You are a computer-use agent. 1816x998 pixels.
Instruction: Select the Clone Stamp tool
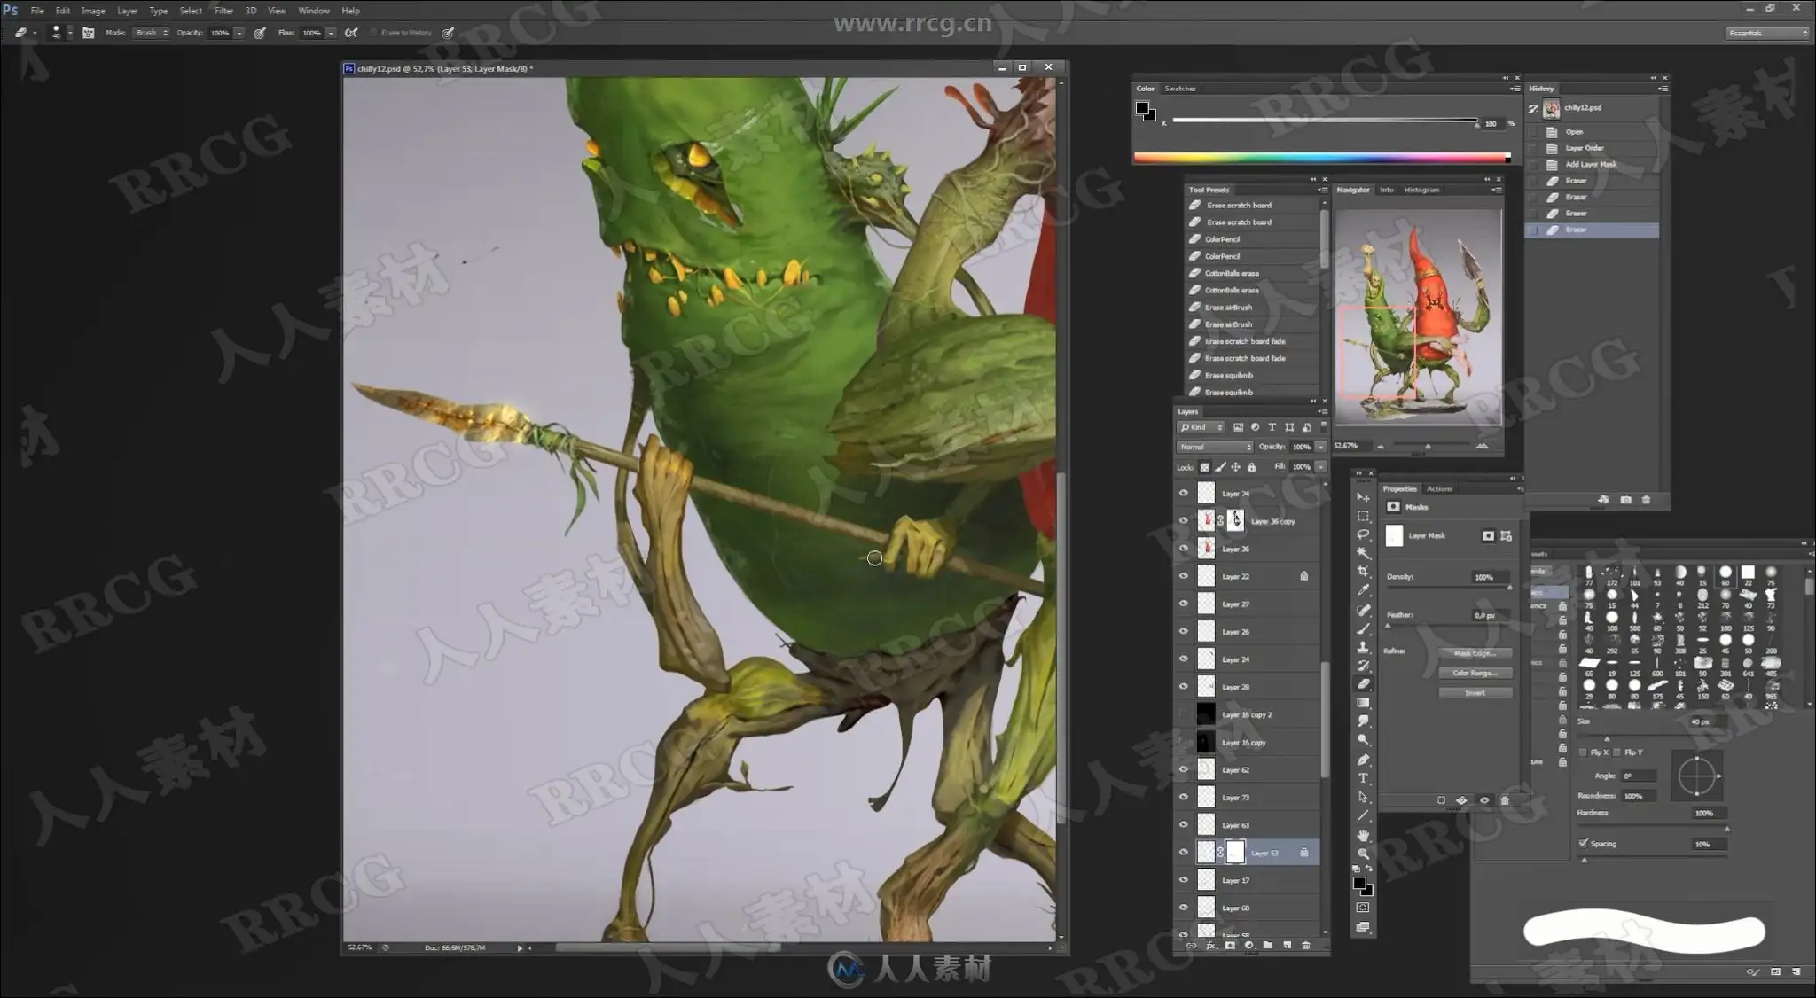point(1363,647)
